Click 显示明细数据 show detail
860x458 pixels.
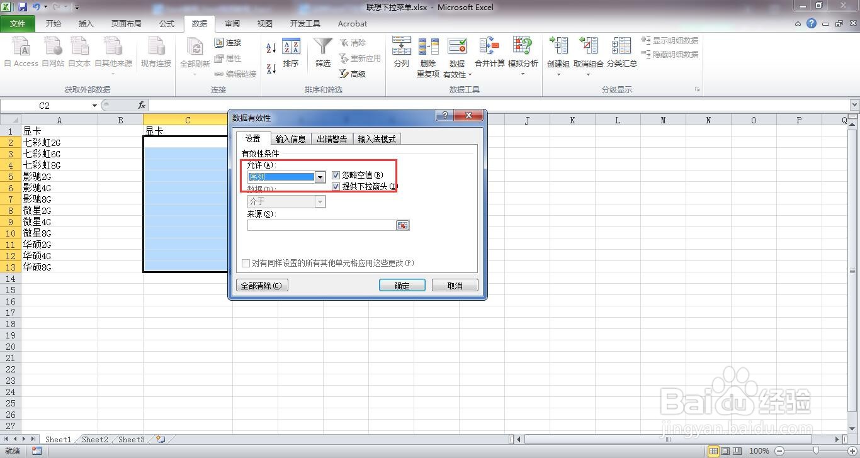tap(670, 40)
